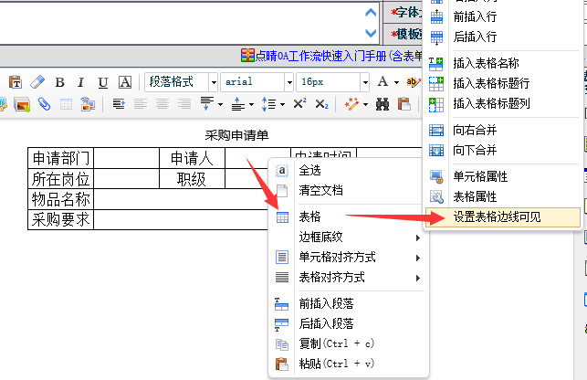The height and width of the screenshot is (380, 587).
Task: Select 向右合并 to merge cells right
Action: tap(475, 130)
